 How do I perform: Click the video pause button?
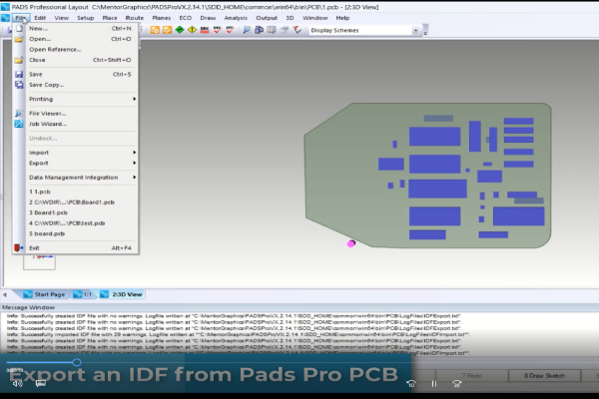(x=433, y=383)
